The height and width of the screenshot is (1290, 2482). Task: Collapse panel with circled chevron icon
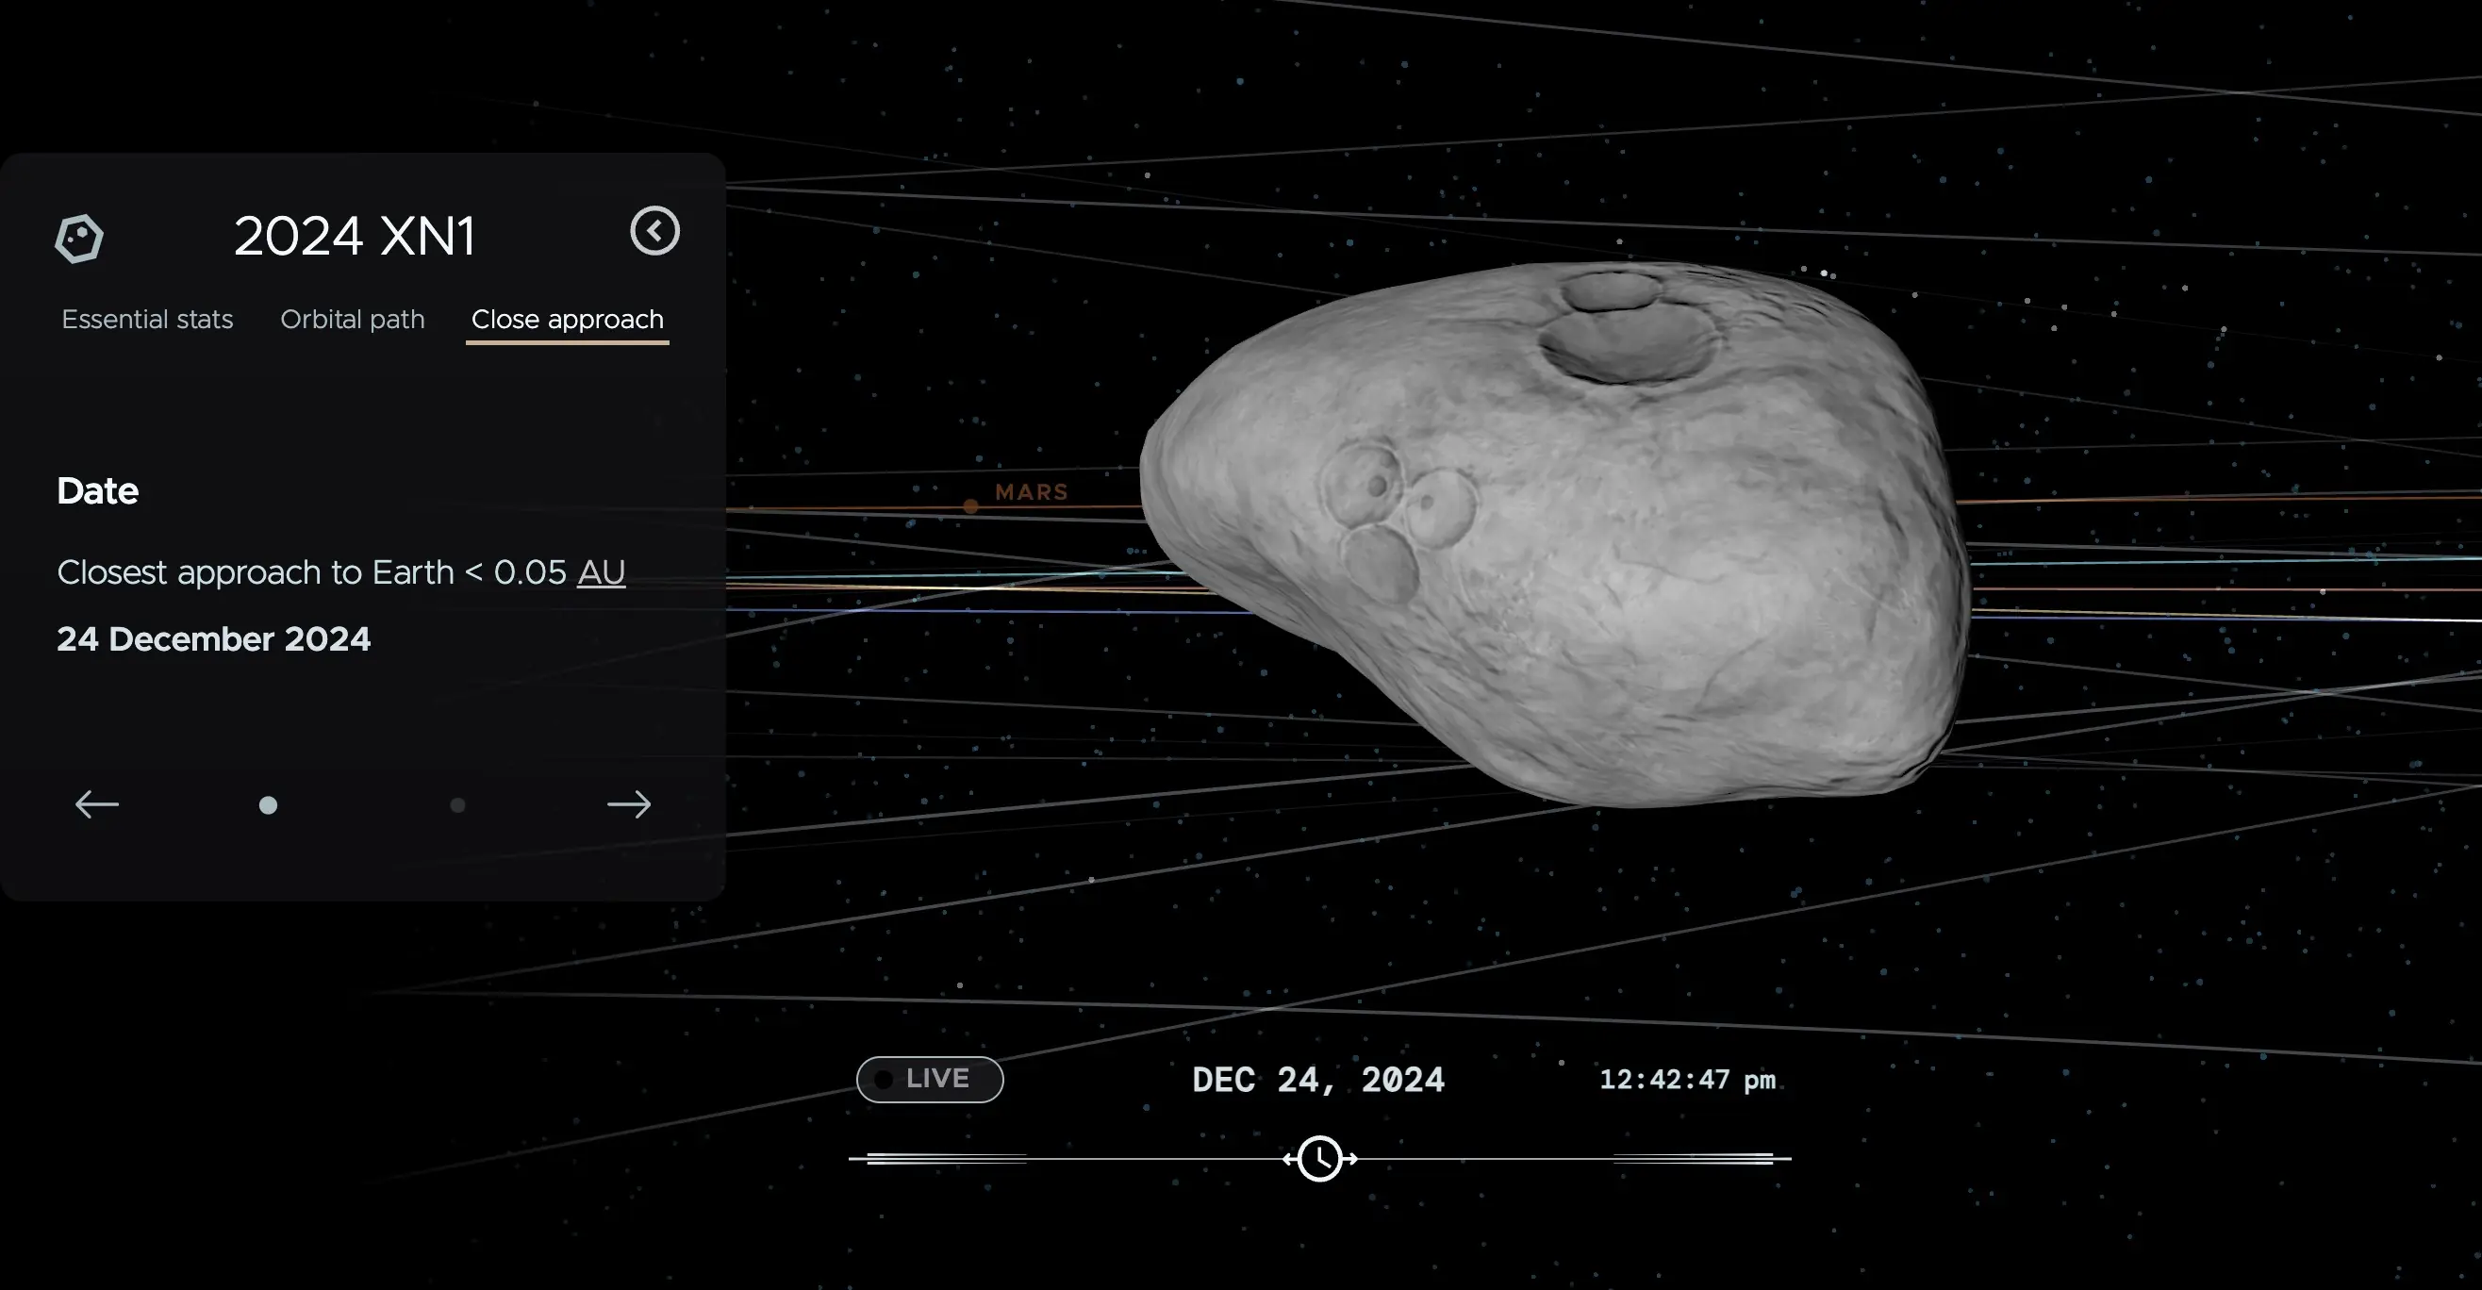tap(655, 231)
